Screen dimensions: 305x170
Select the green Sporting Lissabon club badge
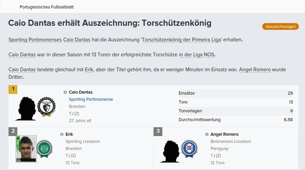[44, 148]
